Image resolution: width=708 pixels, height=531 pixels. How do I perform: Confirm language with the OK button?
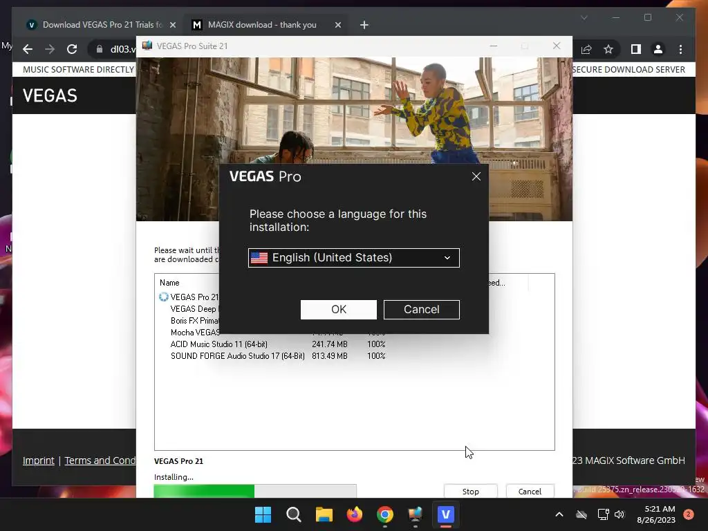[x=338, y=309]
